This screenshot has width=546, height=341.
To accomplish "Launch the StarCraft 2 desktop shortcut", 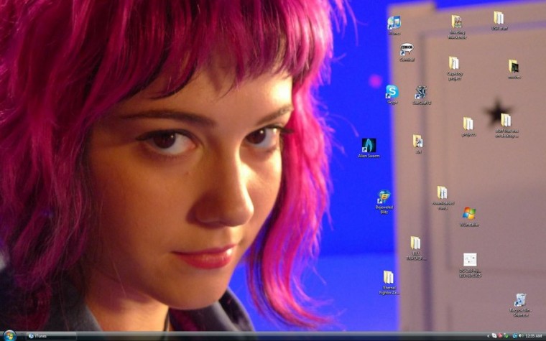I will 421,95.
